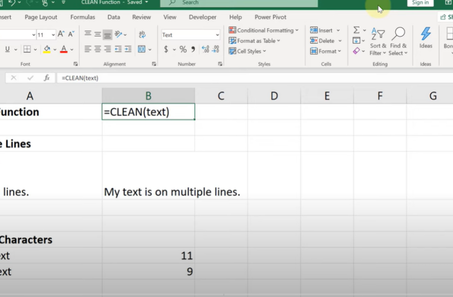Image resolution: width=453 pixels, height=297 pixels.
Task: Open the number format combo box
Action: click(191, 35)
